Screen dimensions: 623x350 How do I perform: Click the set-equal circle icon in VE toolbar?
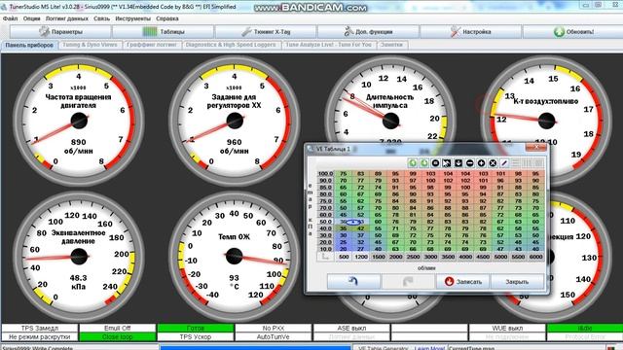click(x=435, y=163)
